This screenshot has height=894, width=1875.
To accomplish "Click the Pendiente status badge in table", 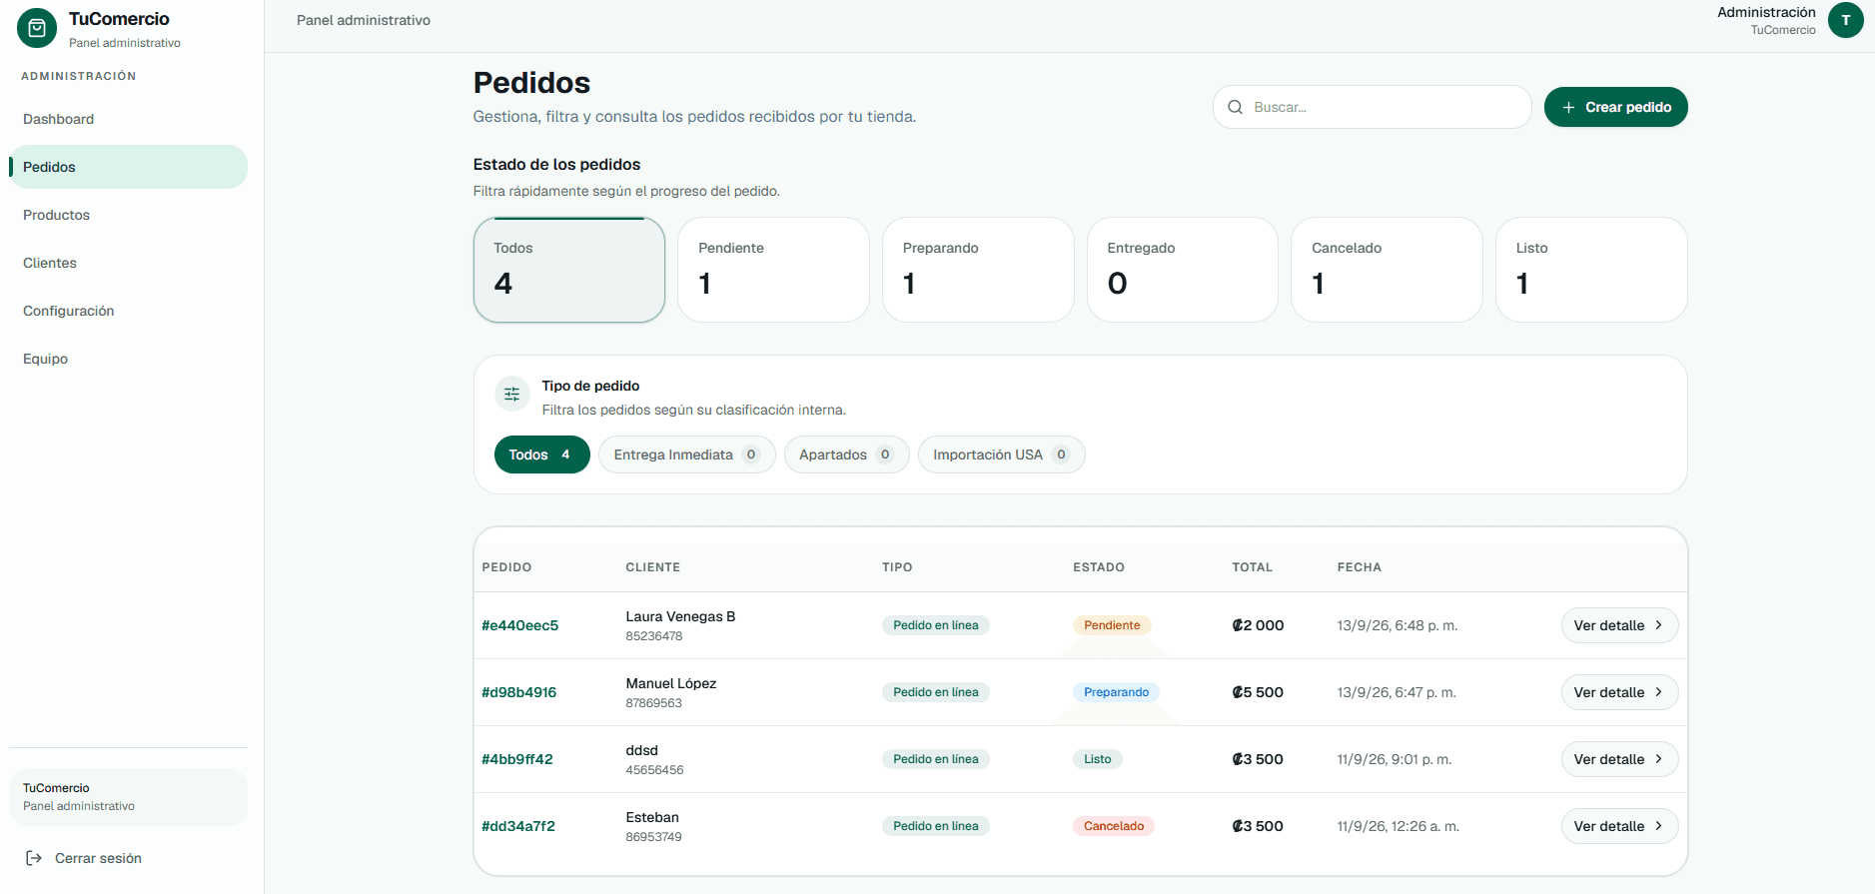I will [x=1112, y=625].
